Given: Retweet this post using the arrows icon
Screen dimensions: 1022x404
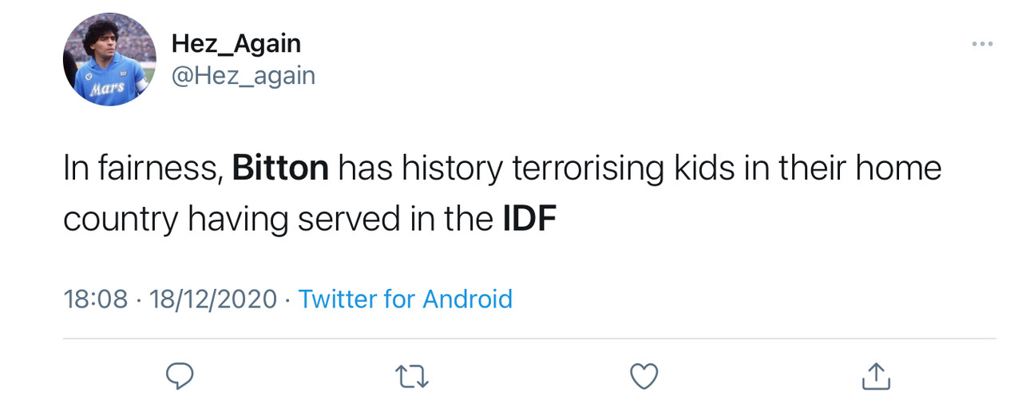Looking at the screenshot, I should (x=412, y=376).
